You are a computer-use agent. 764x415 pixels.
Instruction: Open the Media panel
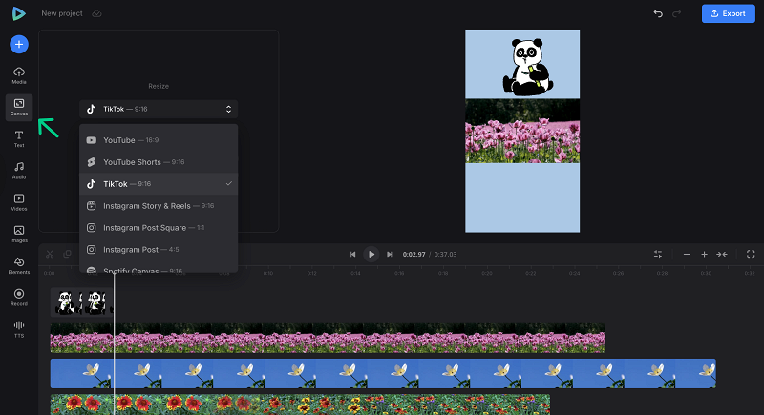tap(19, 75)
